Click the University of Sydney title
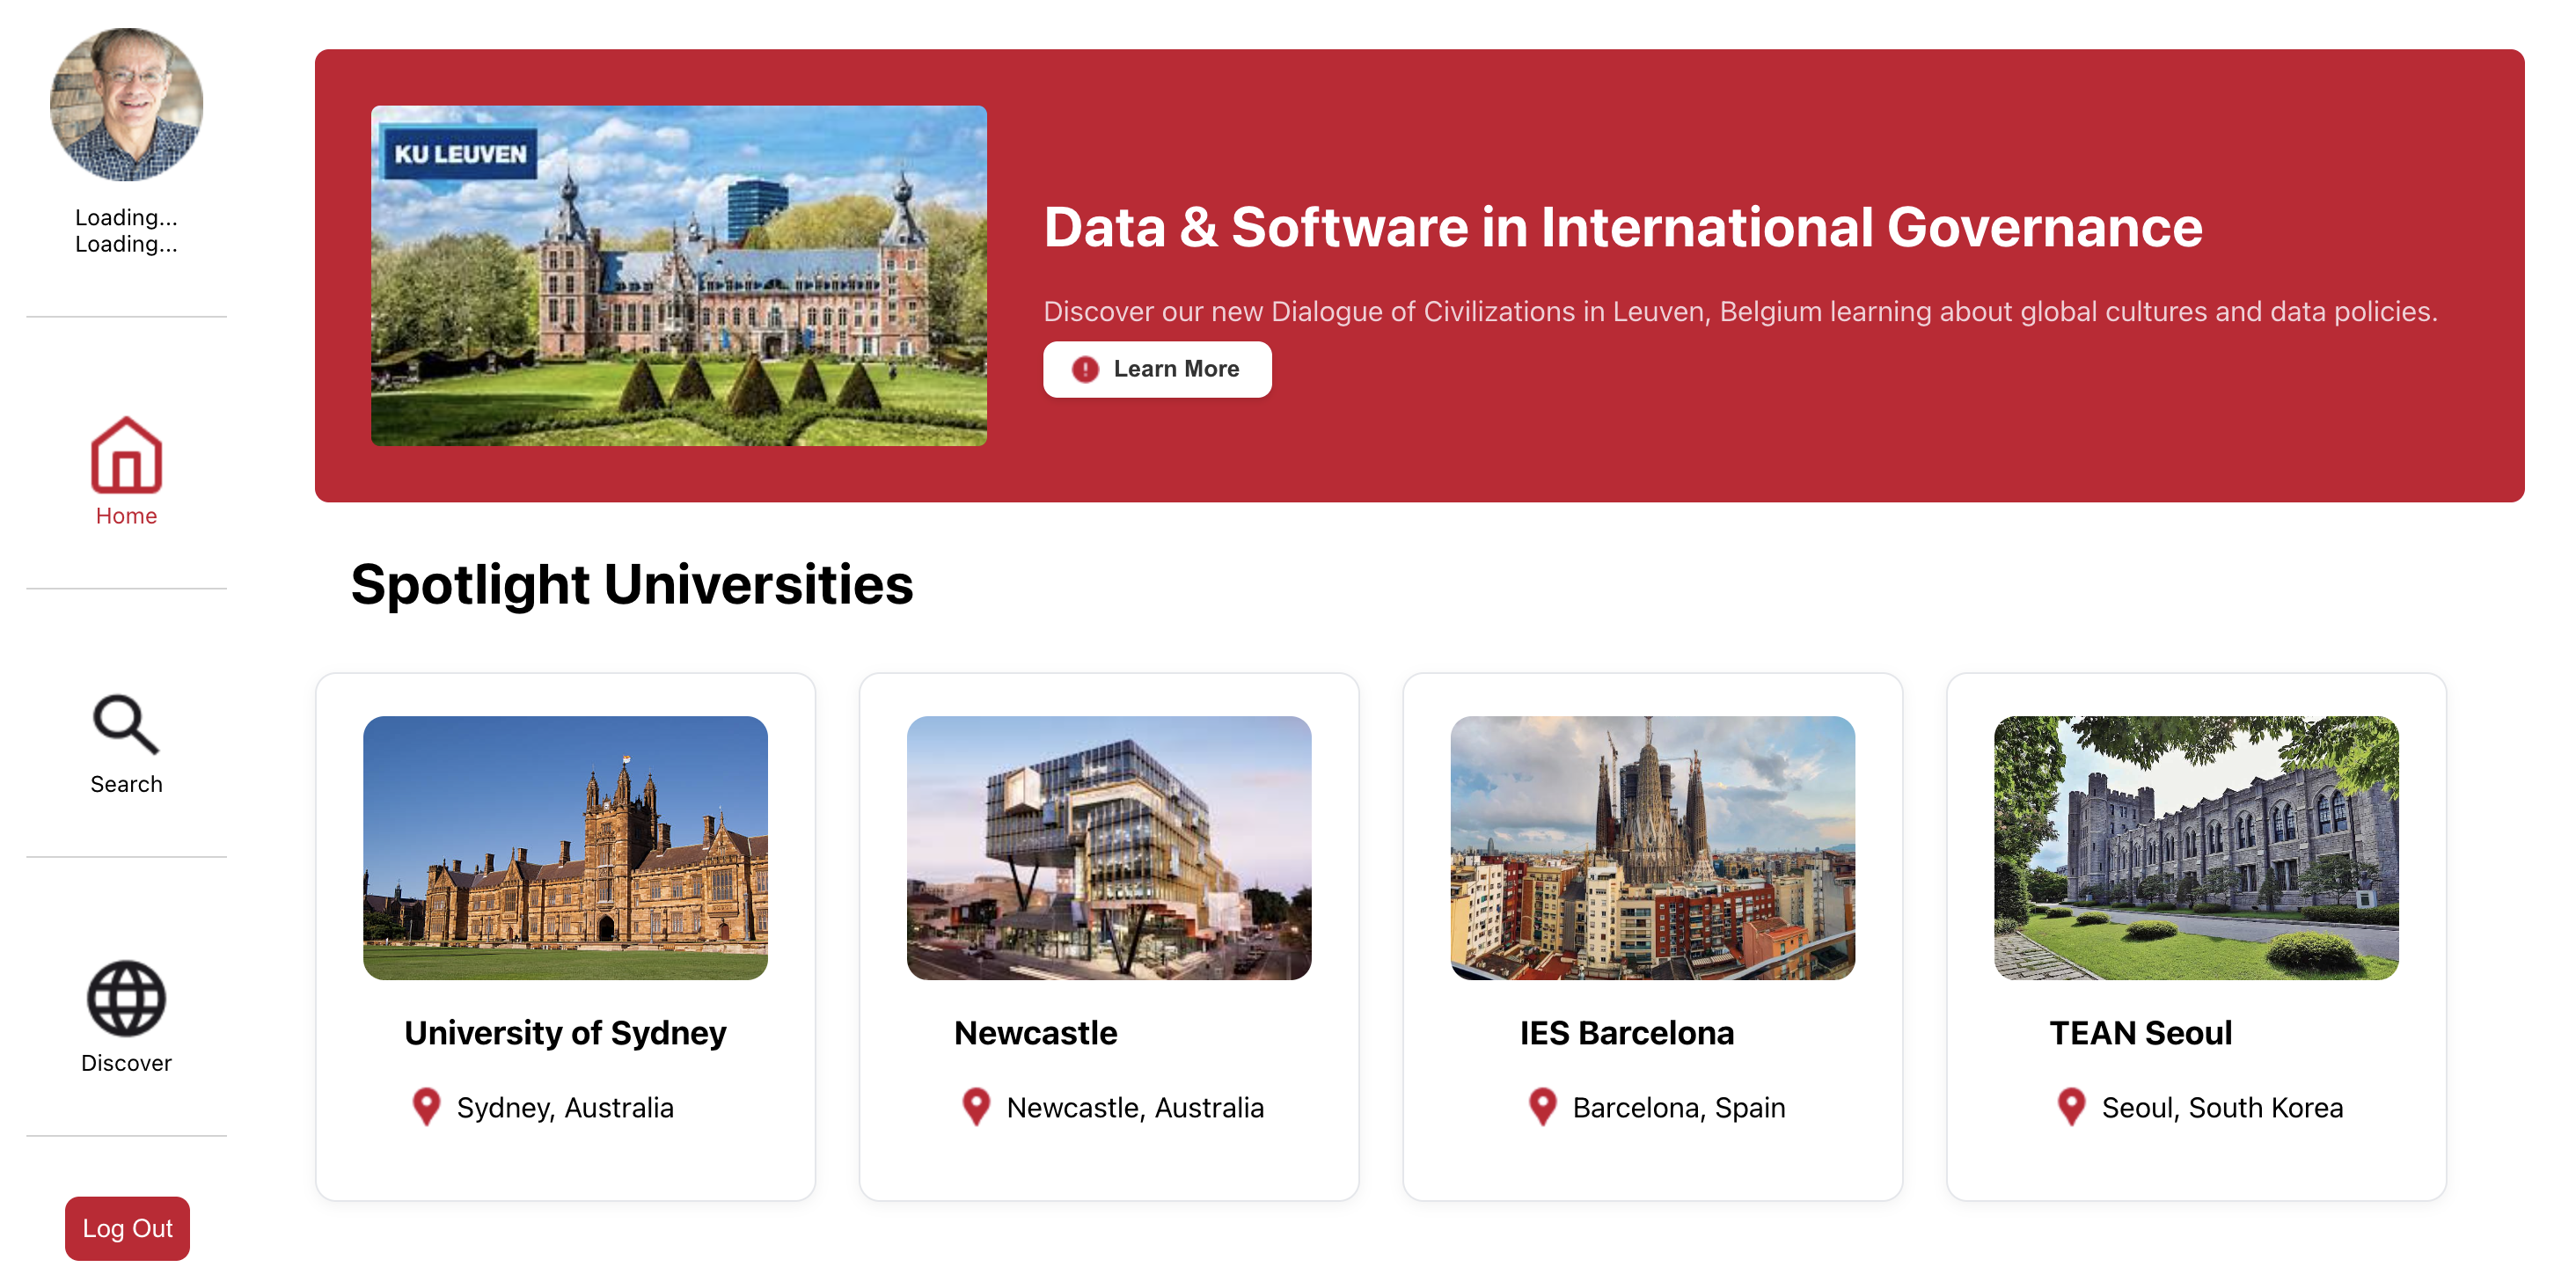 coord(565,1033)
